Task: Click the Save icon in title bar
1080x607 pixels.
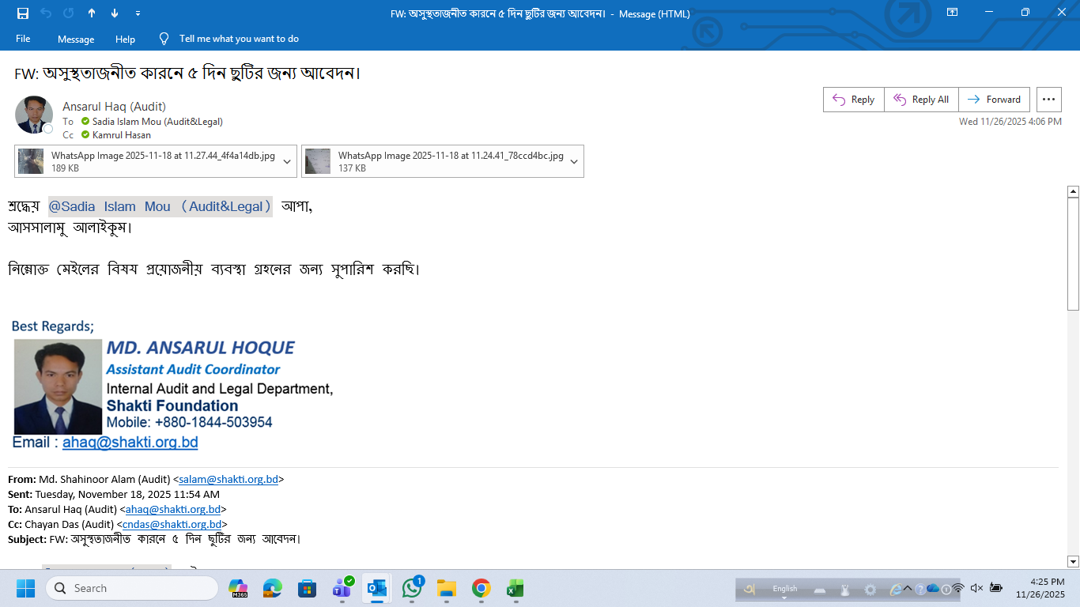Action: click(x=23, y=13)
